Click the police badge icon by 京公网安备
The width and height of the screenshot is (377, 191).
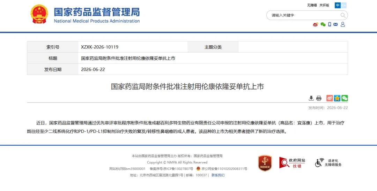coord(198,169)
